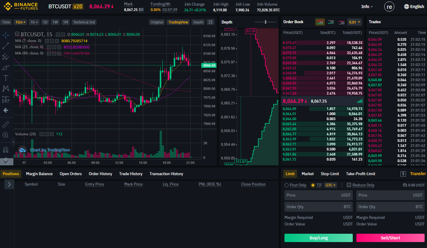427x248 pixels.
Task: Hide the BTCUSDT main series
Action: point(58,35)
